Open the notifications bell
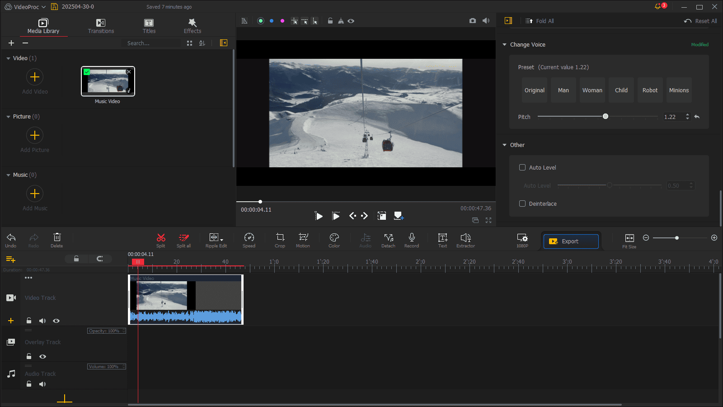Viewport: 723px width, 407px height. point(658,6)
